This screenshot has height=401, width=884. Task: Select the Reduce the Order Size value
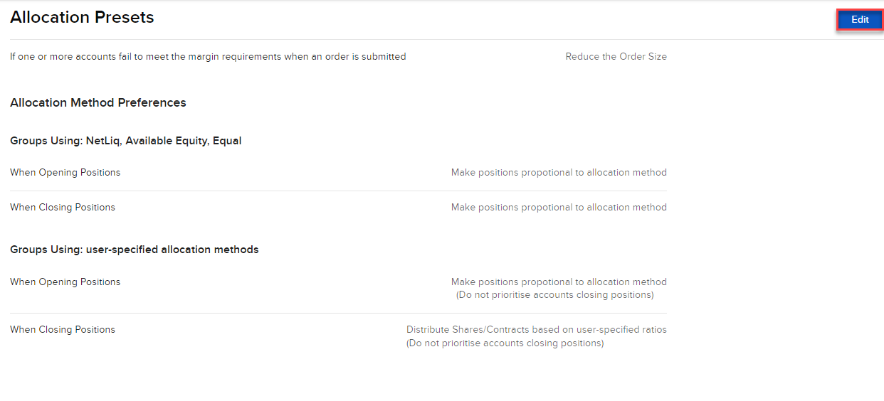pos(616,57)
